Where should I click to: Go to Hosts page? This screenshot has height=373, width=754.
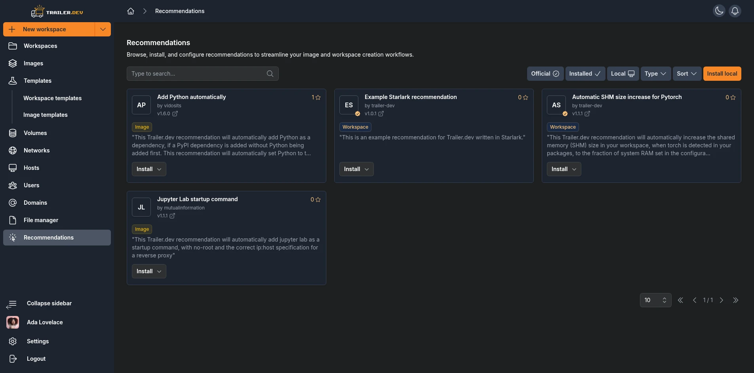click(57, 168)
